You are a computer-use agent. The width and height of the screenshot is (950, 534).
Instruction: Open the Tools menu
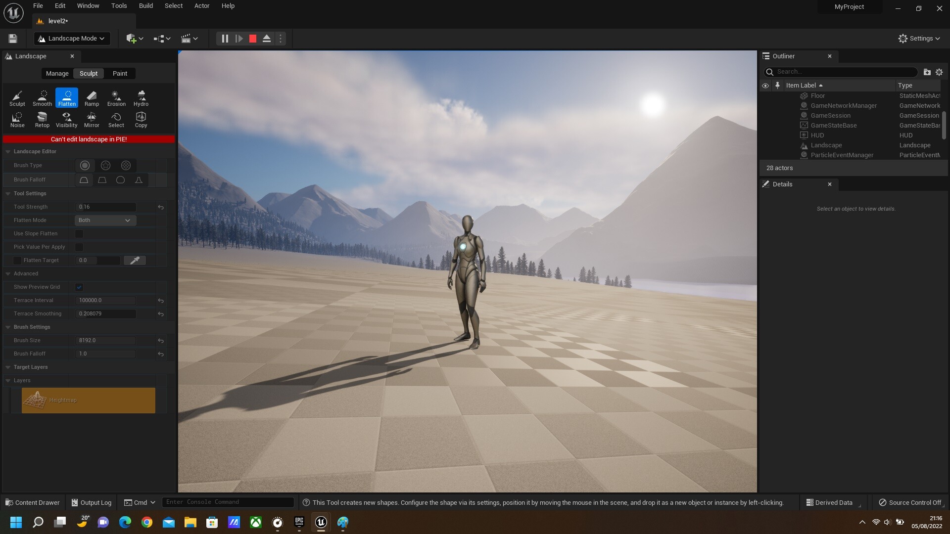tap(119, 6)
